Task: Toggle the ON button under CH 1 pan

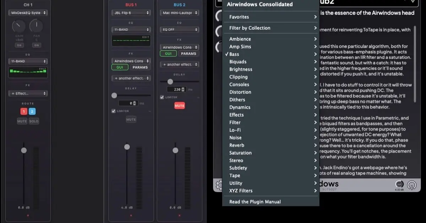Action: click(36, 45)
